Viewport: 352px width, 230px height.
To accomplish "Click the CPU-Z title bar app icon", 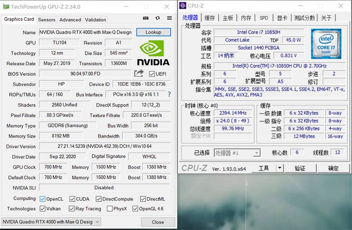I will (183, 6).
